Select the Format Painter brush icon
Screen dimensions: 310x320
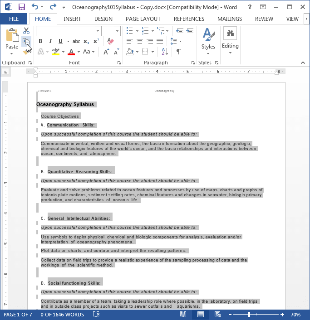pyautogui.click(x=25, y=53)
